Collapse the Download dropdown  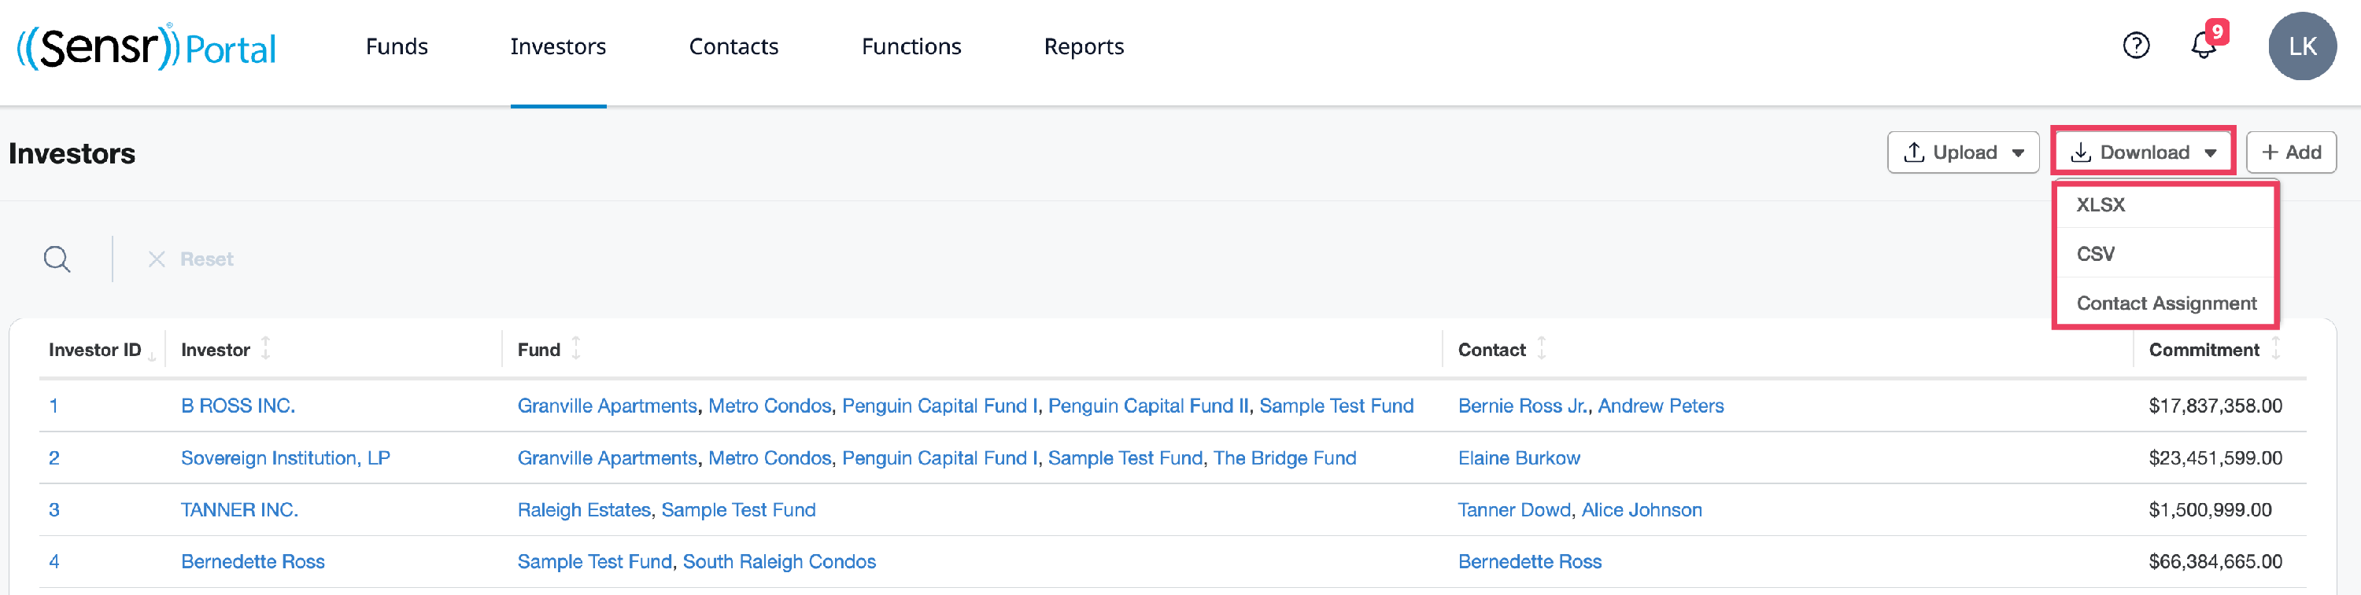2143,152
